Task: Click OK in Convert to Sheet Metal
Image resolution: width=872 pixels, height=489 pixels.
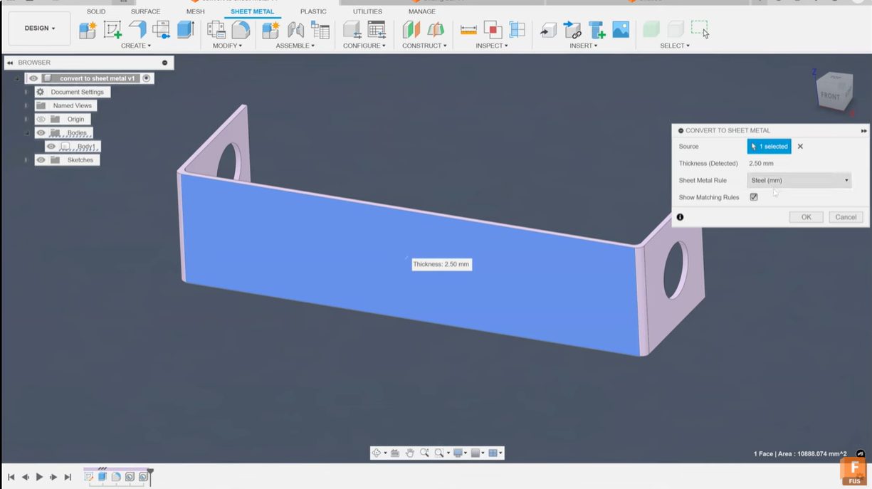Action: (x=806, y=217)
